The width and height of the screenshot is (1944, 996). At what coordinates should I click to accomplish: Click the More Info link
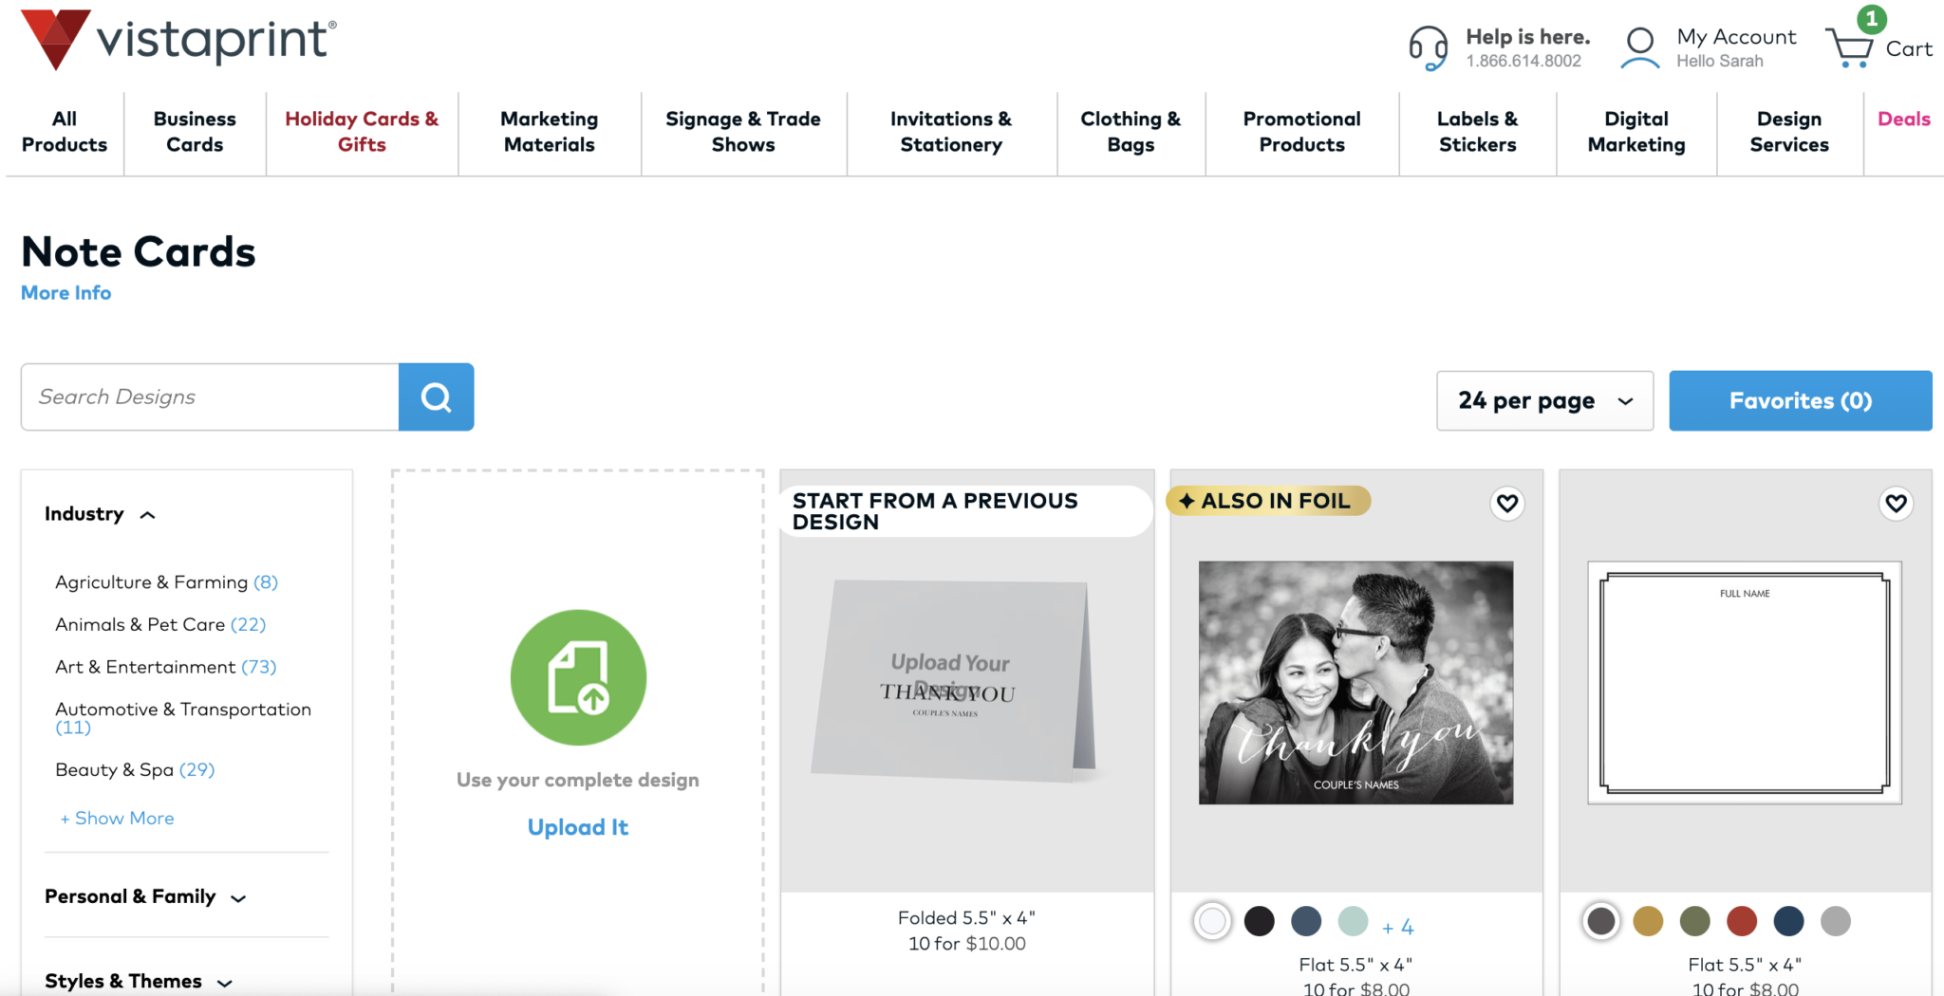click(x=66, y=293)
